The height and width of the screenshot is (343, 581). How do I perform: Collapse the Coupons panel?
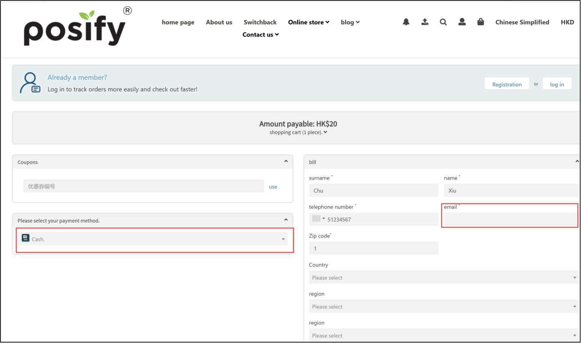(286, 161)
